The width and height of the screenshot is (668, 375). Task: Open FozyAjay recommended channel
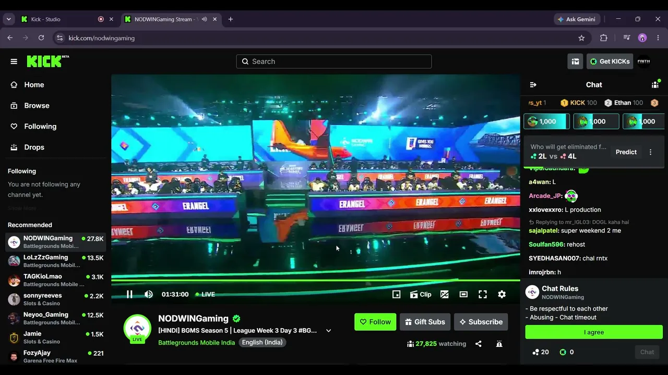click(x=56, y=357)
